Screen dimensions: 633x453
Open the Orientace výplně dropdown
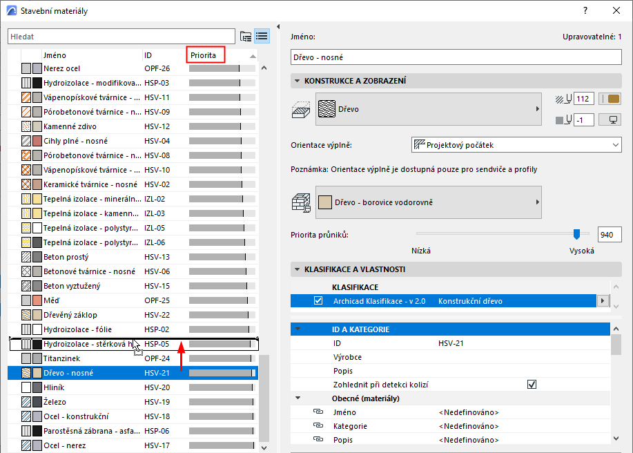coord(516,145)
